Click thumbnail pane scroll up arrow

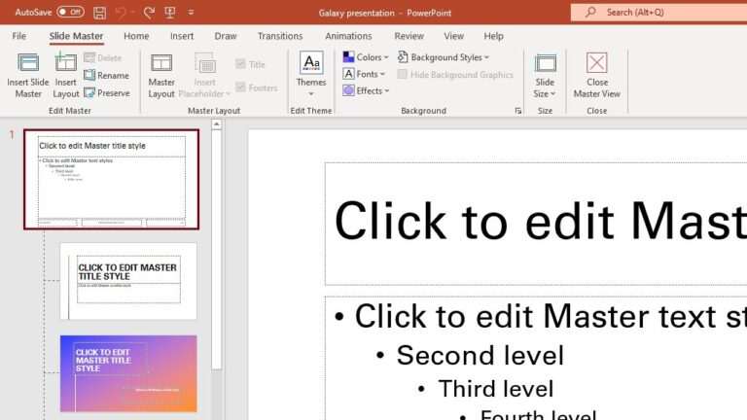tap(216, 124)
